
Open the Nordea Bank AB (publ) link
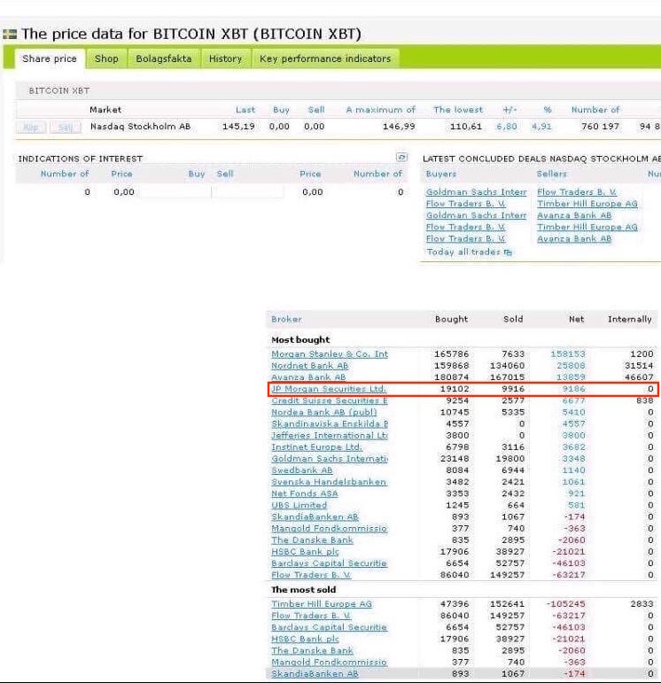coord(323,412)
